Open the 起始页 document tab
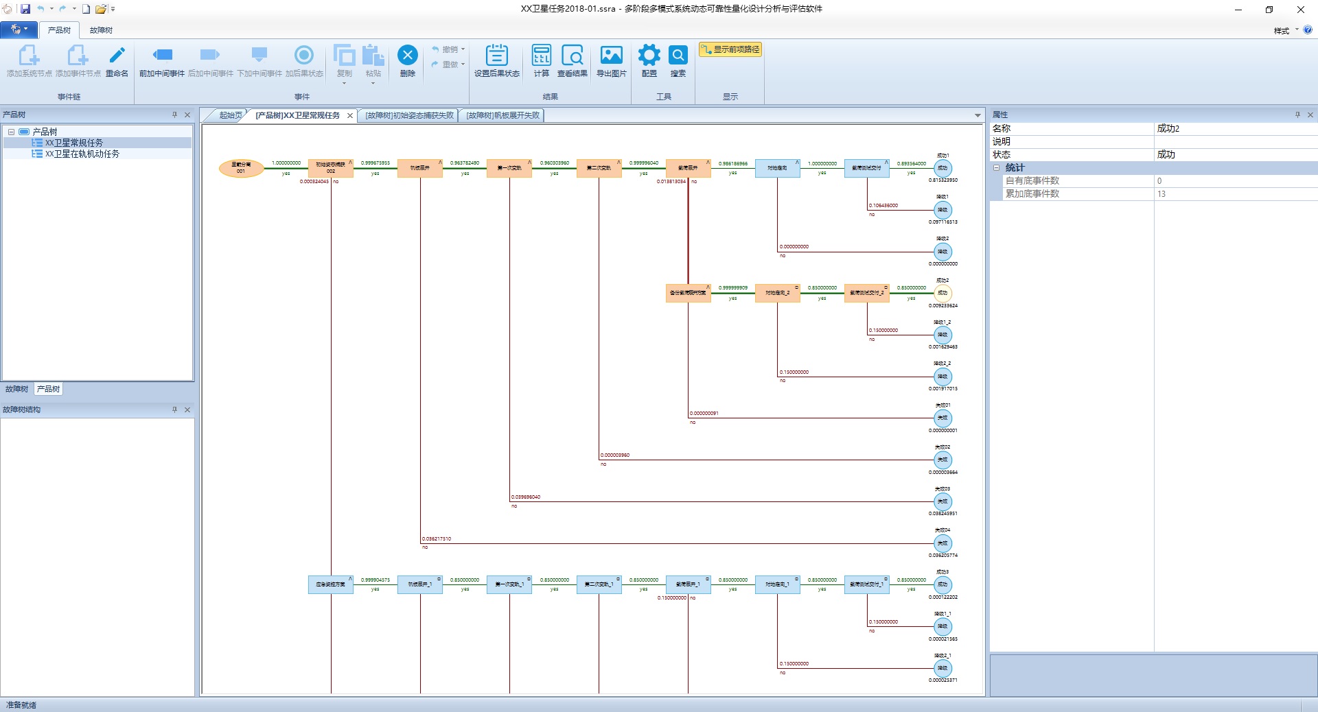This screenshot has width=1318, height=712. point(229,116)
